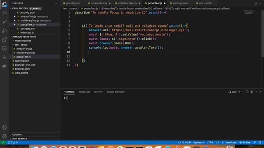This screenshot has height=148, width=264.
Task: Select the popupTest.js editor tab
Action: [155, 3]
